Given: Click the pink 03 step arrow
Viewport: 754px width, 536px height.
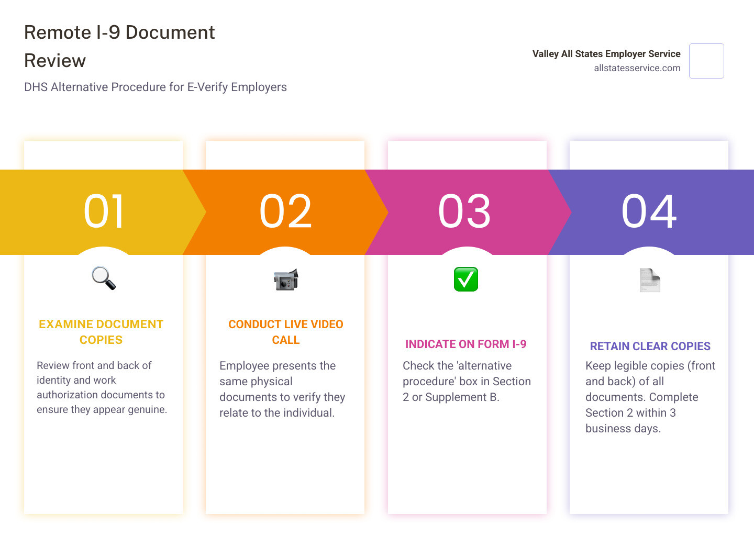Looking at the screenshot, I should tap(465, 212).
